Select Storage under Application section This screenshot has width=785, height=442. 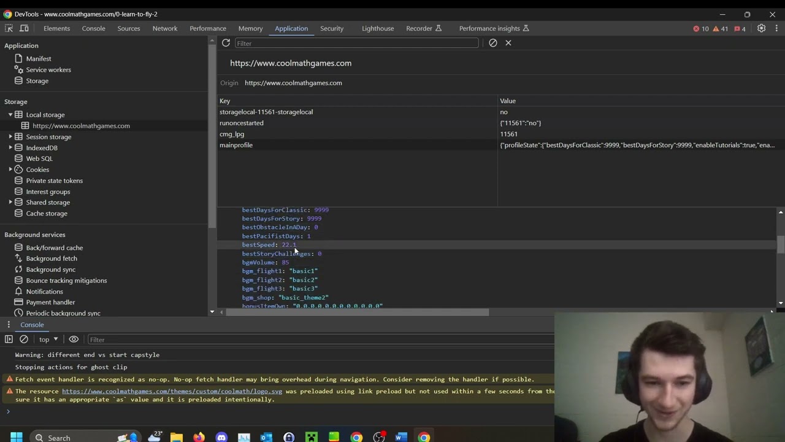(x=37, y=81)
